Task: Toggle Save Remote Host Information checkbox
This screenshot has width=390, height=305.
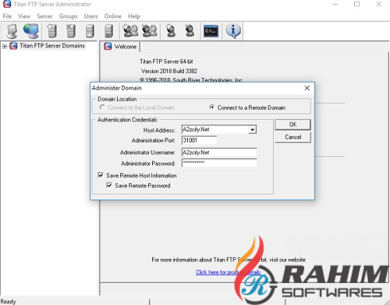Action: (x=101, y=175)
